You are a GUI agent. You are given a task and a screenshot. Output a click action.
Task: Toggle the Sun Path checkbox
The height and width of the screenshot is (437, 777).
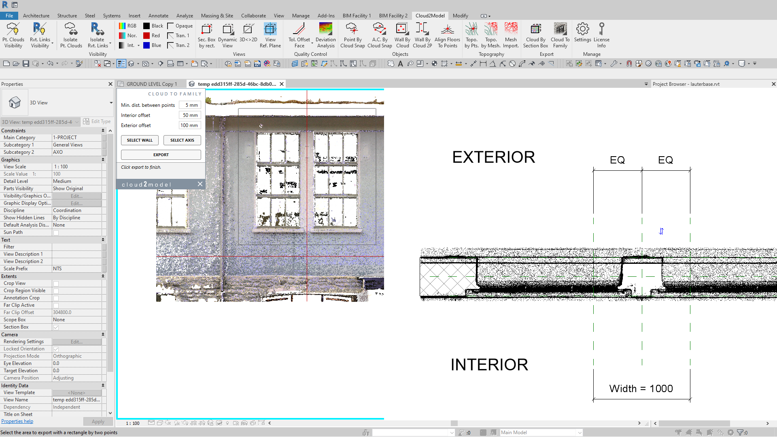[56, 233]
